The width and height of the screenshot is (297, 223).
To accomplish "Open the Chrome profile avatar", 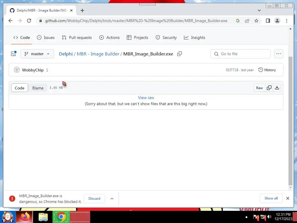I will pos(277,21).
